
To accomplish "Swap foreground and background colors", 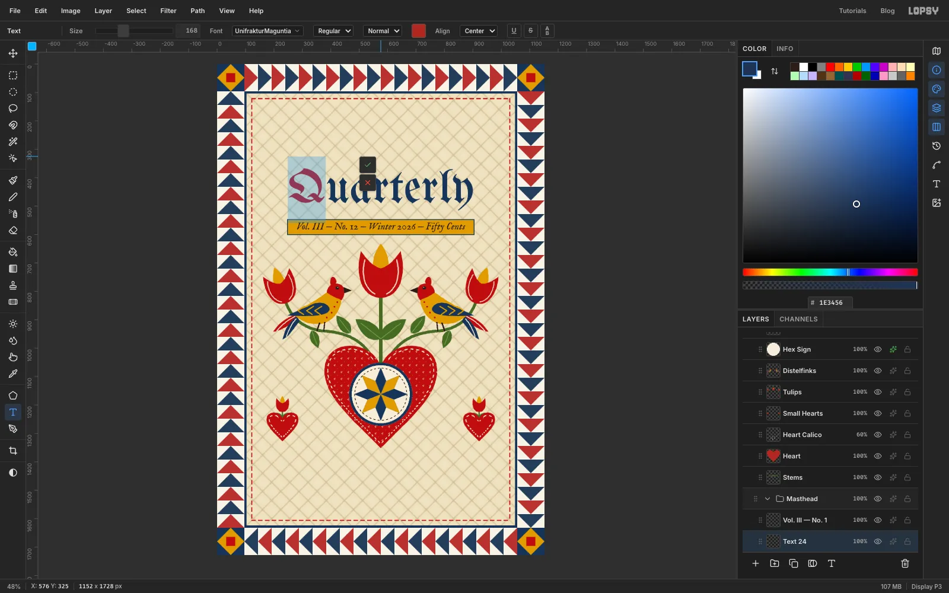I will coord(775,71).
